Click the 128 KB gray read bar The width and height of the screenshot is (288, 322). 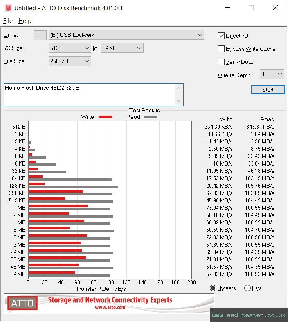[x=73, y=187]
